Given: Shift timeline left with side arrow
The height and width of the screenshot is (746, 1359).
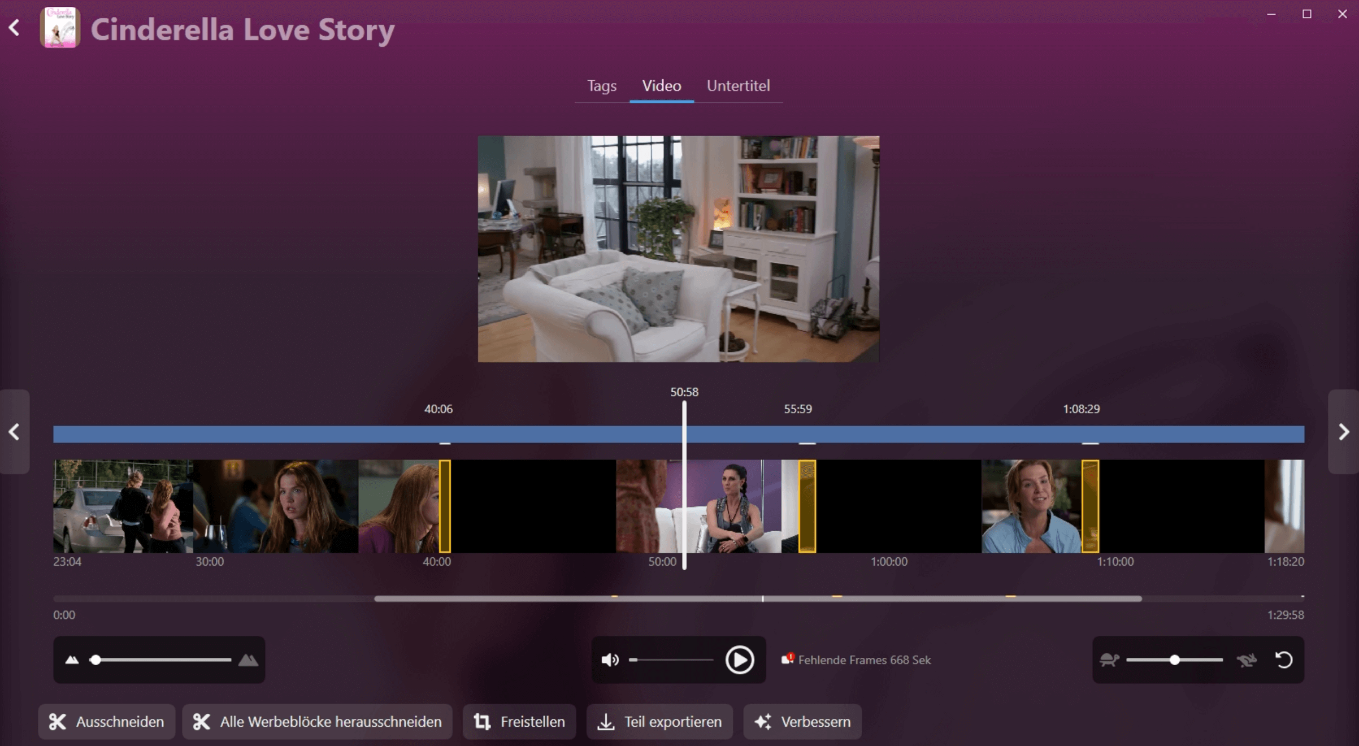Looking at the screenshot, I should pyautogui.click(x=15, y=432).
